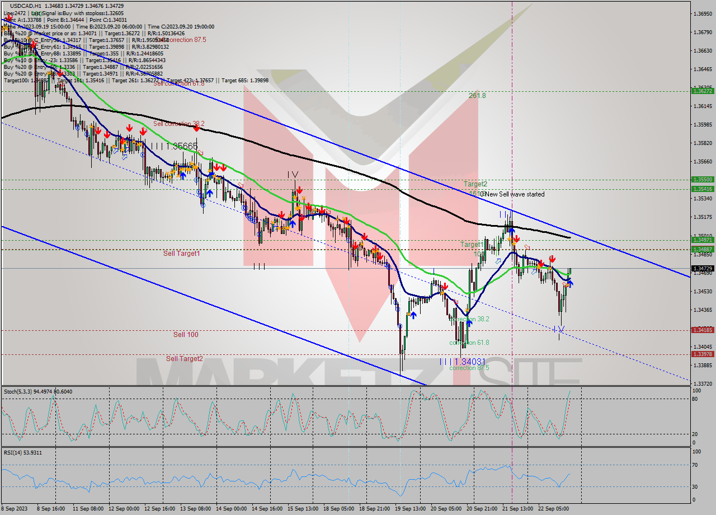
Task: Click the 'Sell correction 87.5' label
Action: [x=180, y=40]
